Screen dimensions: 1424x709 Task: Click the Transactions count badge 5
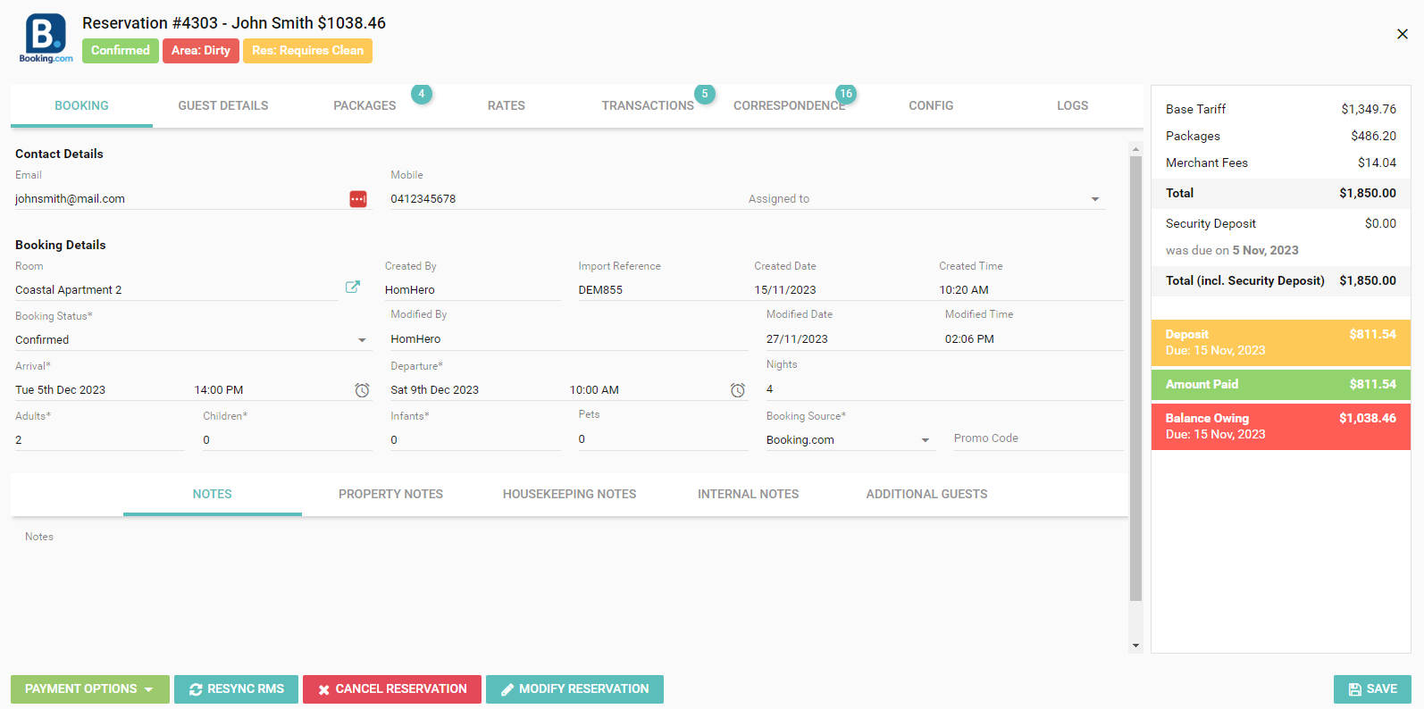point(705,94)
